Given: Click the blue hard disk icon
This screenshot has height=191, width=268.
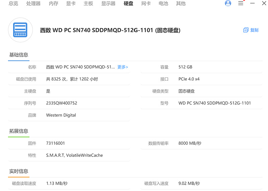Looking at the screenshot, I should tap(20, 30).
